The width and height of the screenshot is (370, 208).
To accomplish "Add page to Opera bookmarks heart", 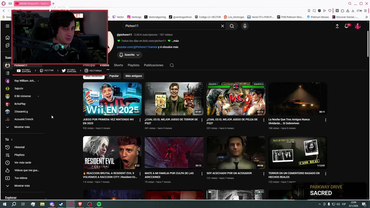I will [x=330, y=11].
